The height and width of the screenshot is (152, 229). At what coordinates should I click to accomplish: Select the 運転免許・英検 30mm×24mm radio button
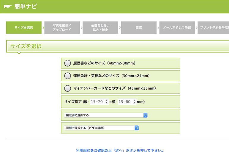pos(68,76)
